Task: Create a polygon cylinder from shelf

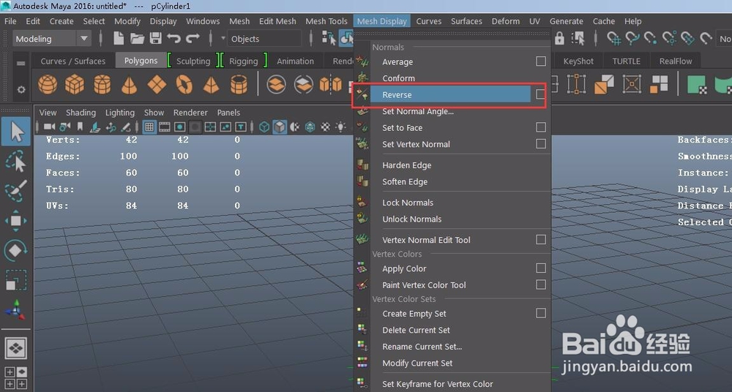Action: pyautogui.click(x=102, y=85)
